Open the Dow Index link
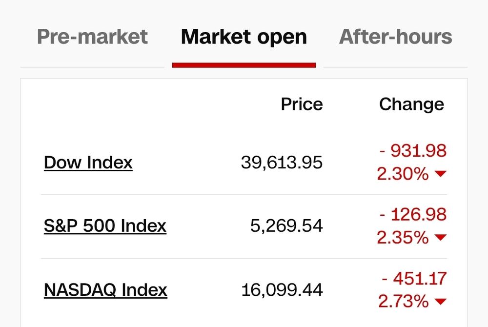The image size is (488, 327). tap(88, 163)
